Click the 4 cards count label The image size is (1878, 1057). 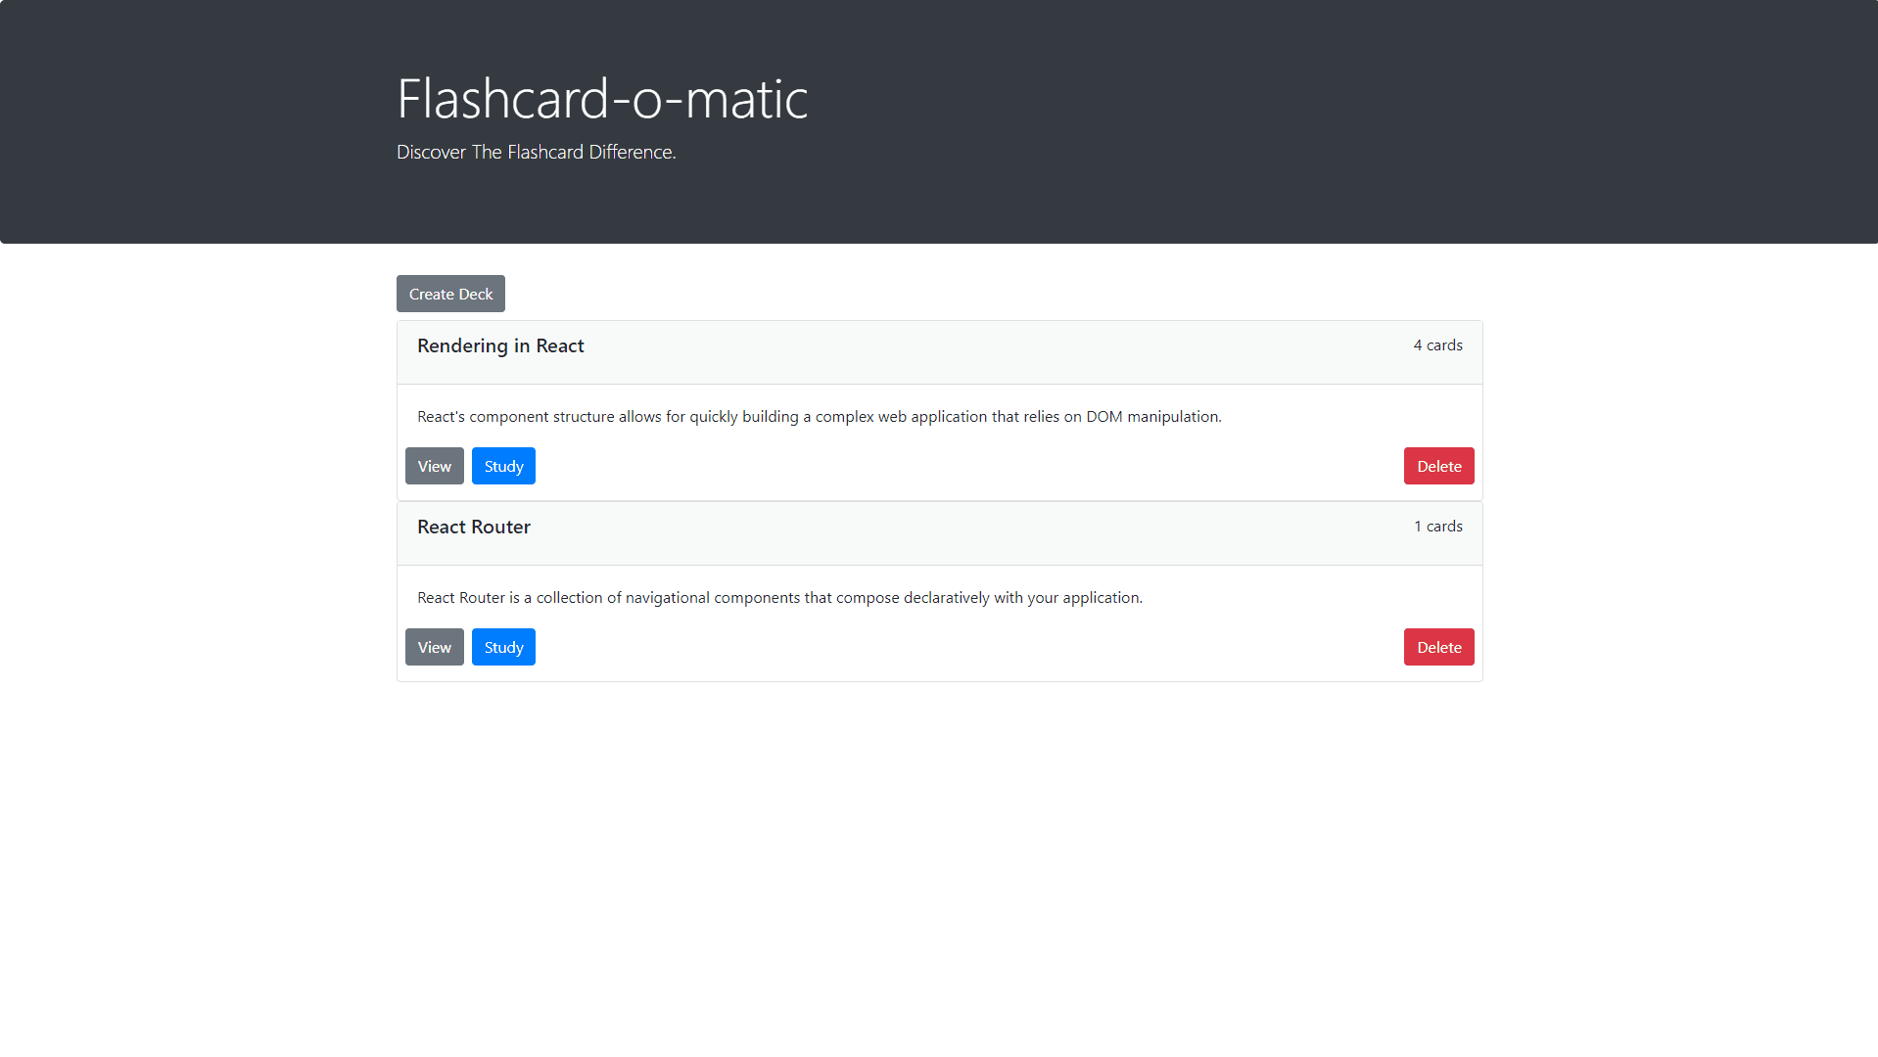coord(1437,345)
